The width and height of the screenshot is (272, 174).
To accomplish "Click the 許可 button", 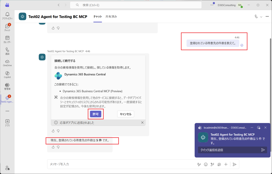I will [x=95, y=114].
